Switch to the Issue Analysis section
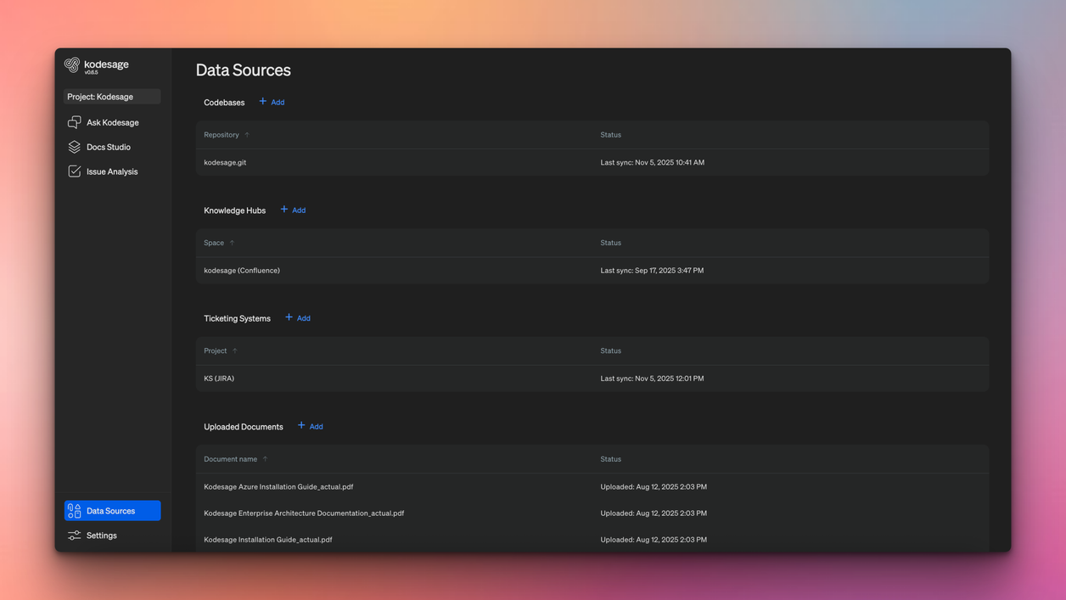 (x=111, y=171)
